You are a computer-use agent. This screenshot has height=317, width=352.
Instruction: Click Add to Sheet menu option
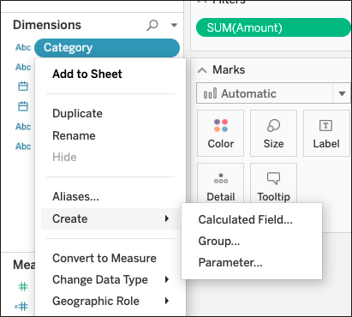(x=87, y=74)
